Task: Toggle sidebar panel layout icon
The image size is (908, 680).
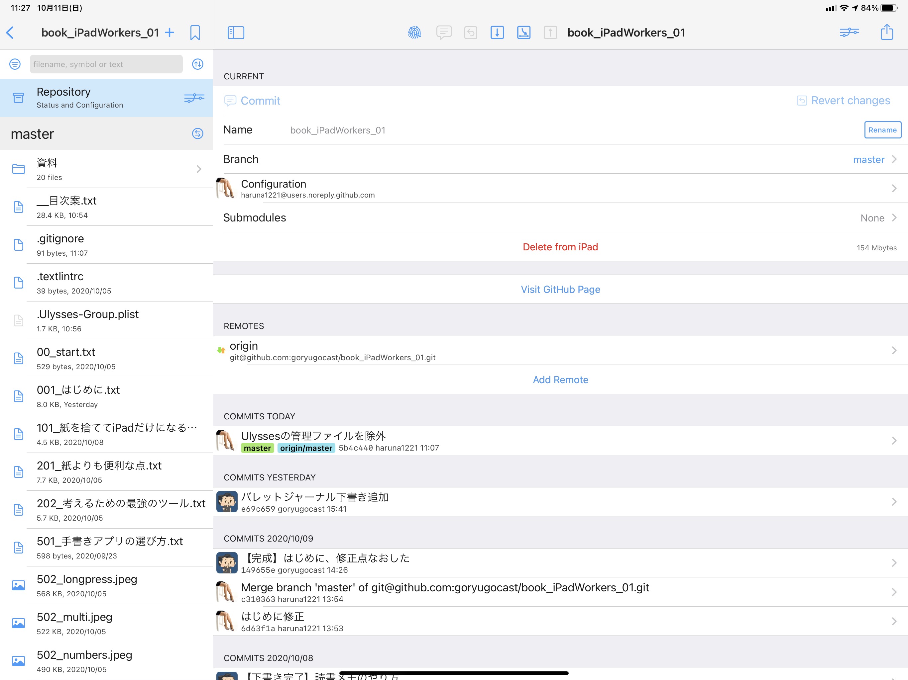Action: 236,33
